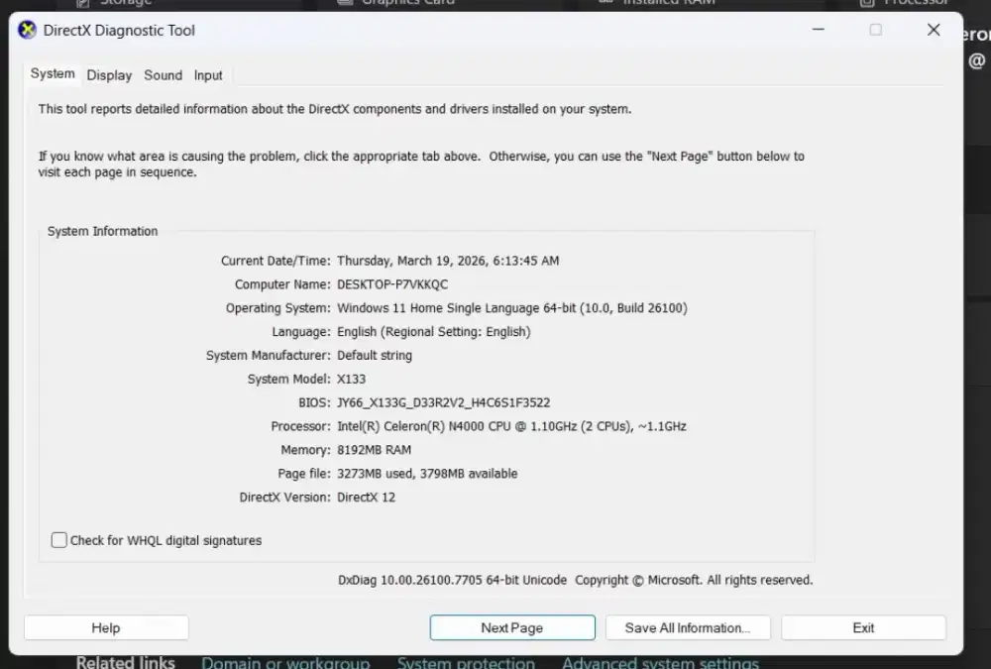The image size is (991, 669).
Task: Open Advanced system settings link
Action: pos(660,662)
